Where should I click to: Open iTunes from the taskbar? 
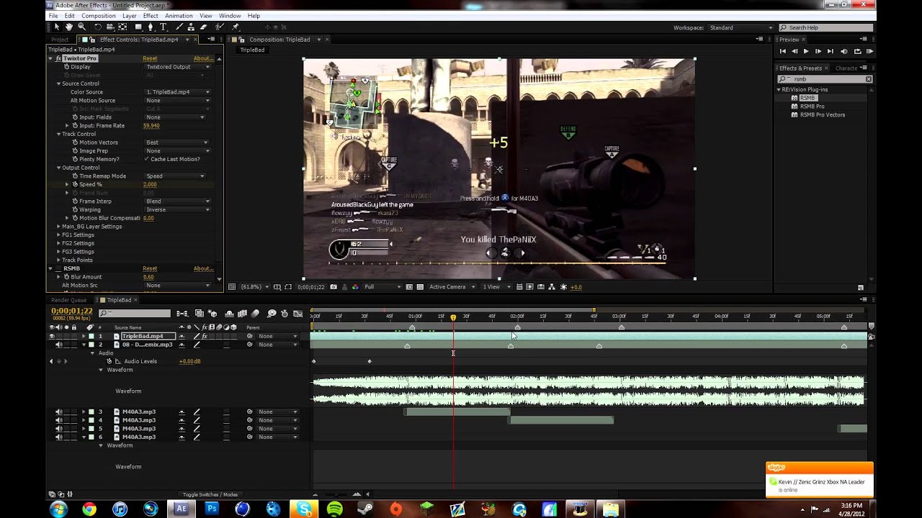(x=120, y=509)
